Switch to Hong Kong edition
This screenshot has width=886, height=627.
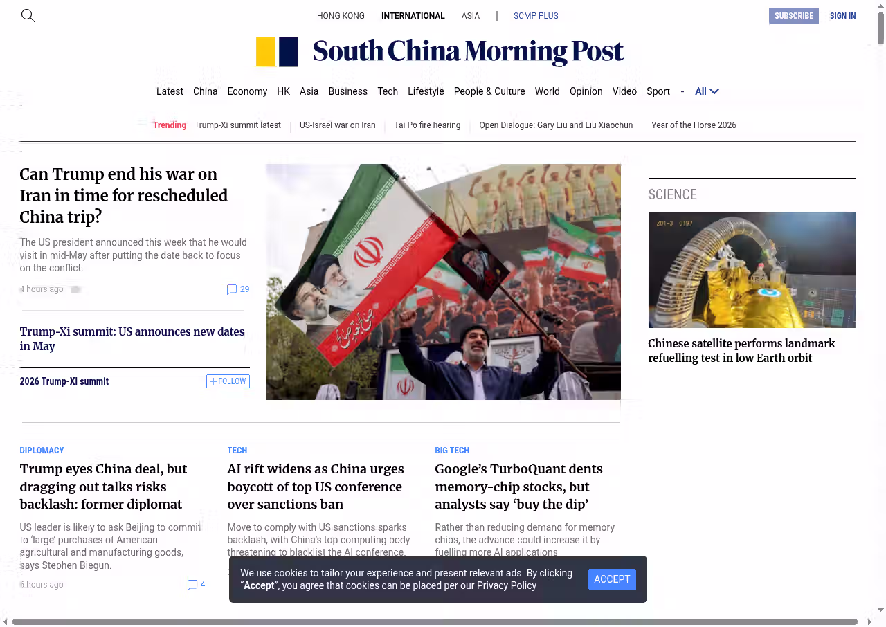point(341,16)
